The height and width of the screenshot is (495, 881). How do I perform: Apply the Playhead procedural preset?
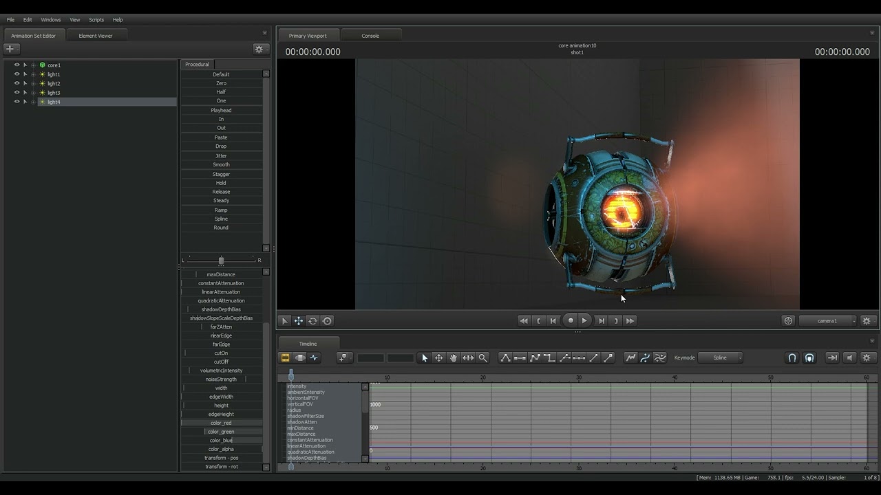pyautogui.click(x=221, y=110)
